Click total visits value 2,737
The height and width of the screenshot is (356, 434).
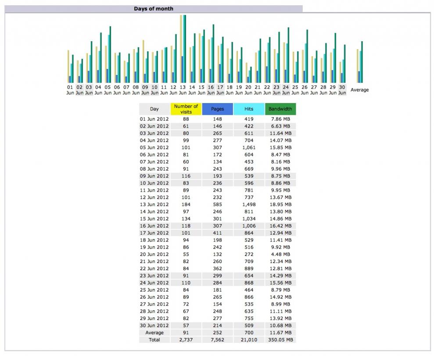click(x=186, y=340)
